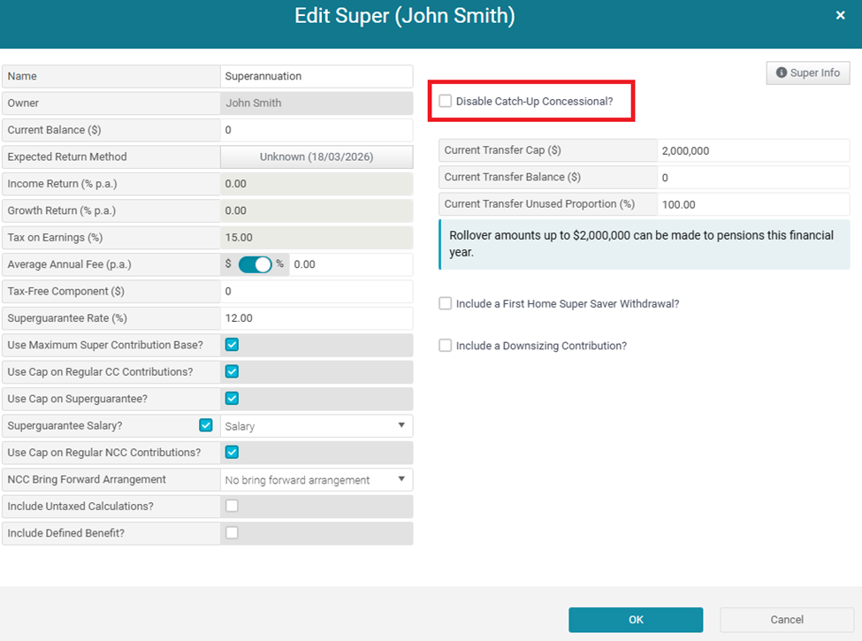Uncheck Use Cap on Regular NCC Contributions
862x641 pixels.
click(x=232, y=453)
